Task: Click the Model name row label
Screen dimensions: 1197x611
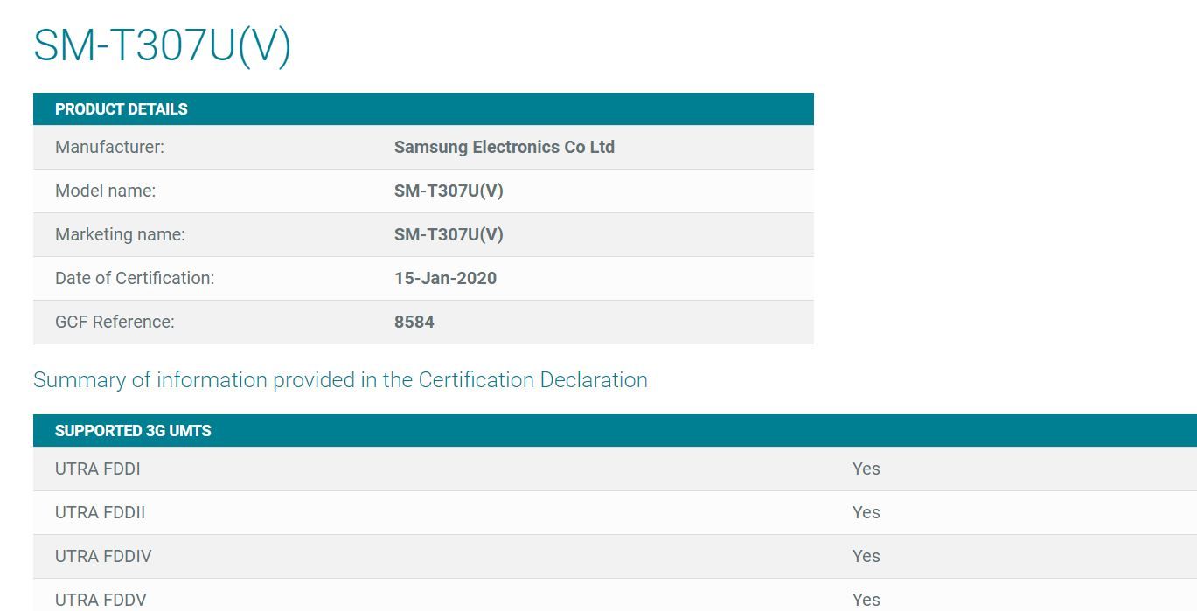Action: (105, 191)
